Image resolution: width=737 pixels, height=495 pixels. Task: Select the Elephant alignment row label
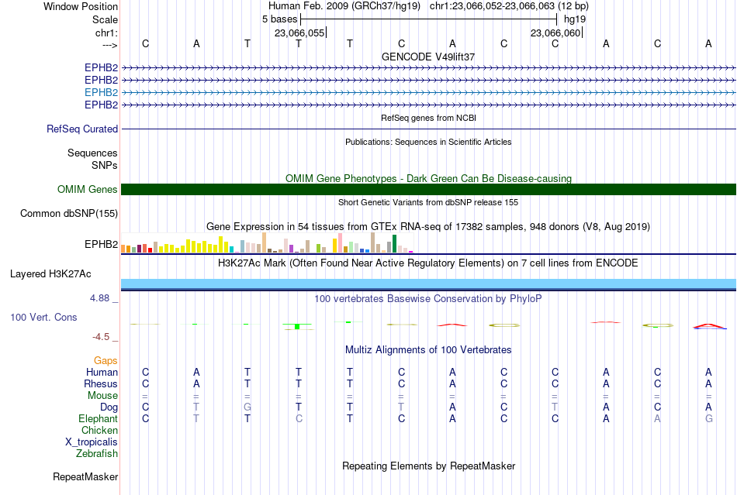99,418
